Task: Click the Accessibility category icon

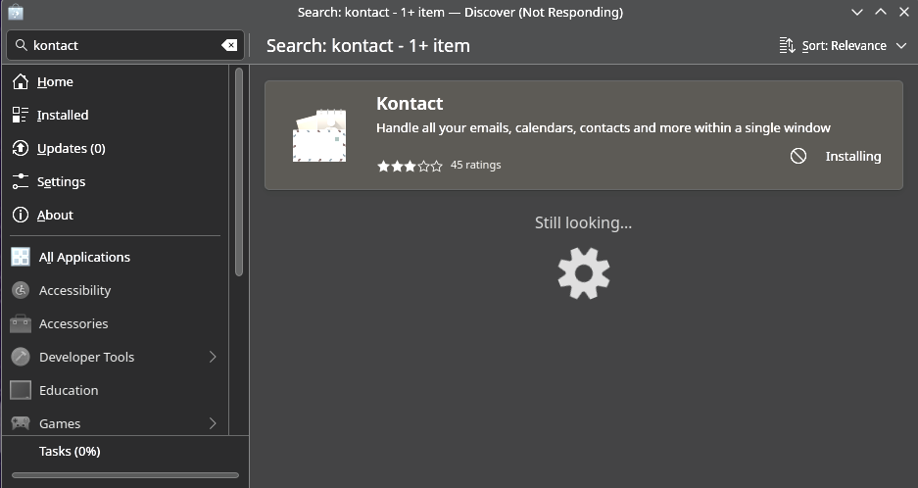Action: tap(21, 291)
